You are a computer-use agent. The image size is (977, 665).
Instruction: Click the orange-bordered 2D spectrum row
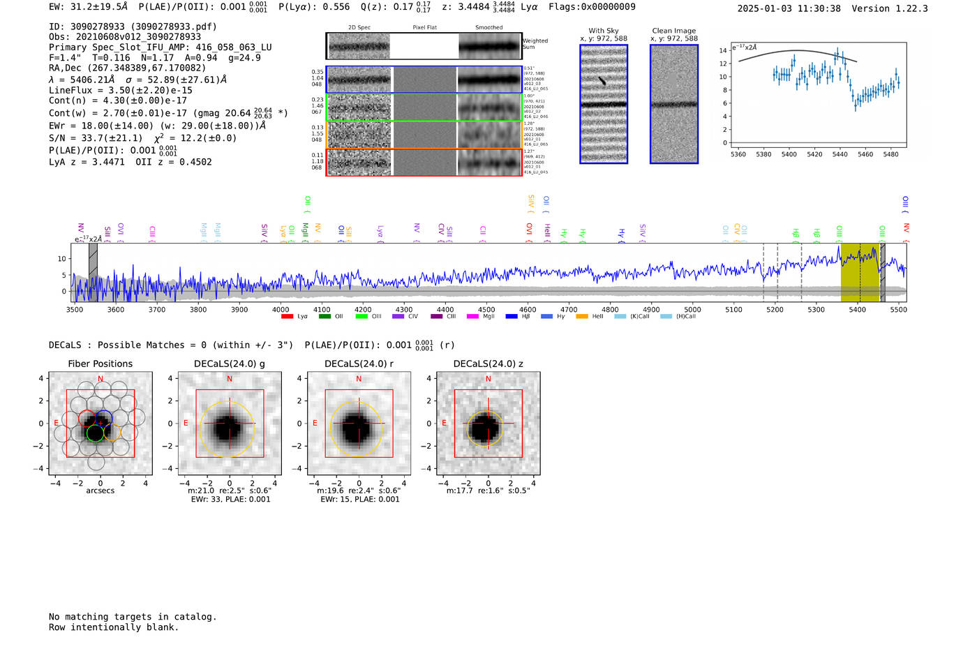[424, 135]
